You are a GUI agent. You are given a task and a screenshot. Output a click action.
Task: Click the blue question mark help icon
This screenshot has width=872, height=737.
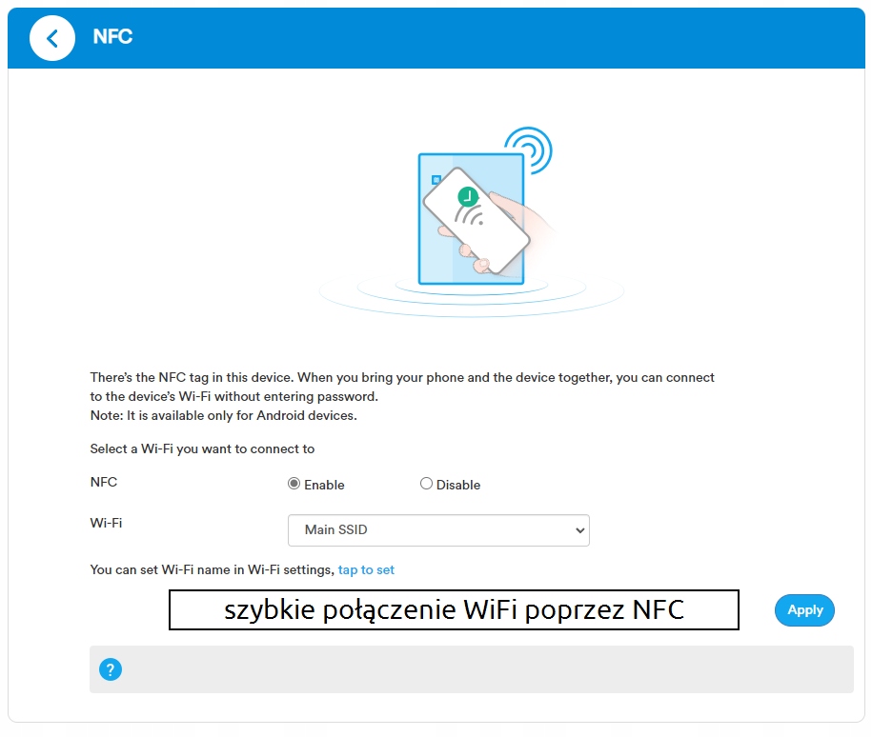pos(111,669)
